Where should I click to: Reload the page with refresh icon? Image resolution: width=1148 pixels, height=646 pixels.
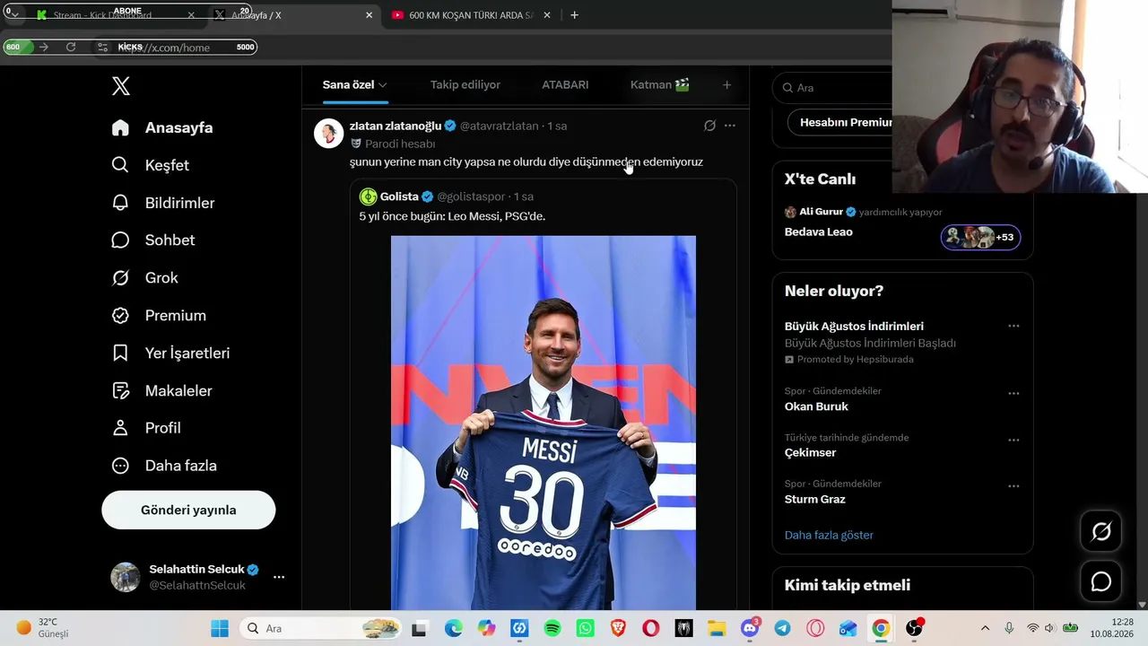point(71,47)
